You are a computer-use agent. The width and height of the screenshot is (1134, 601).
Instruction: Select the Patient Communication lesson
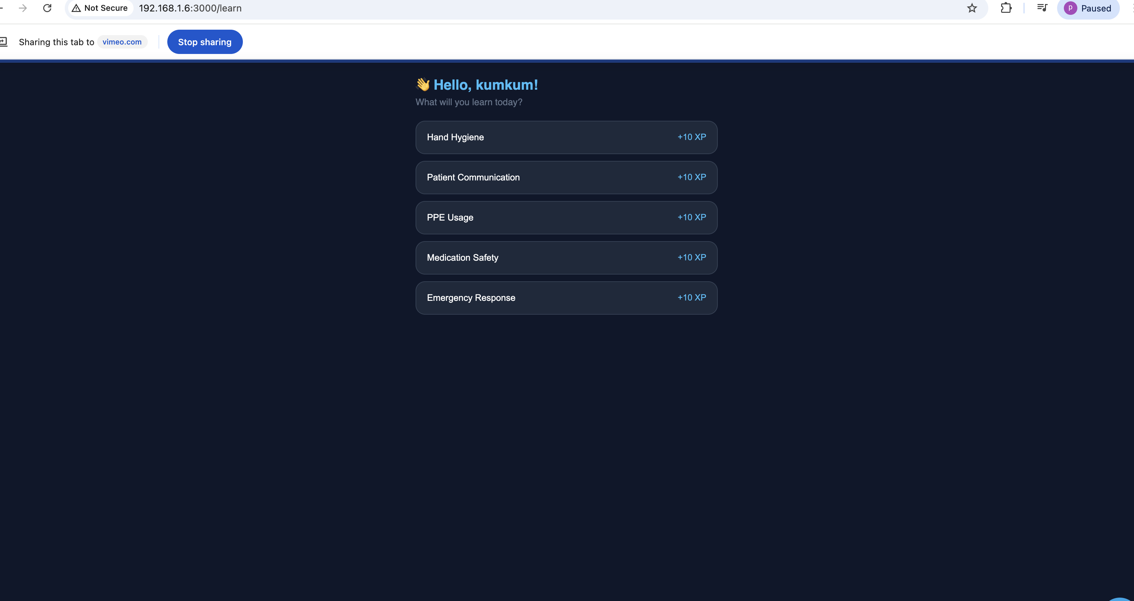coord(473,177)
